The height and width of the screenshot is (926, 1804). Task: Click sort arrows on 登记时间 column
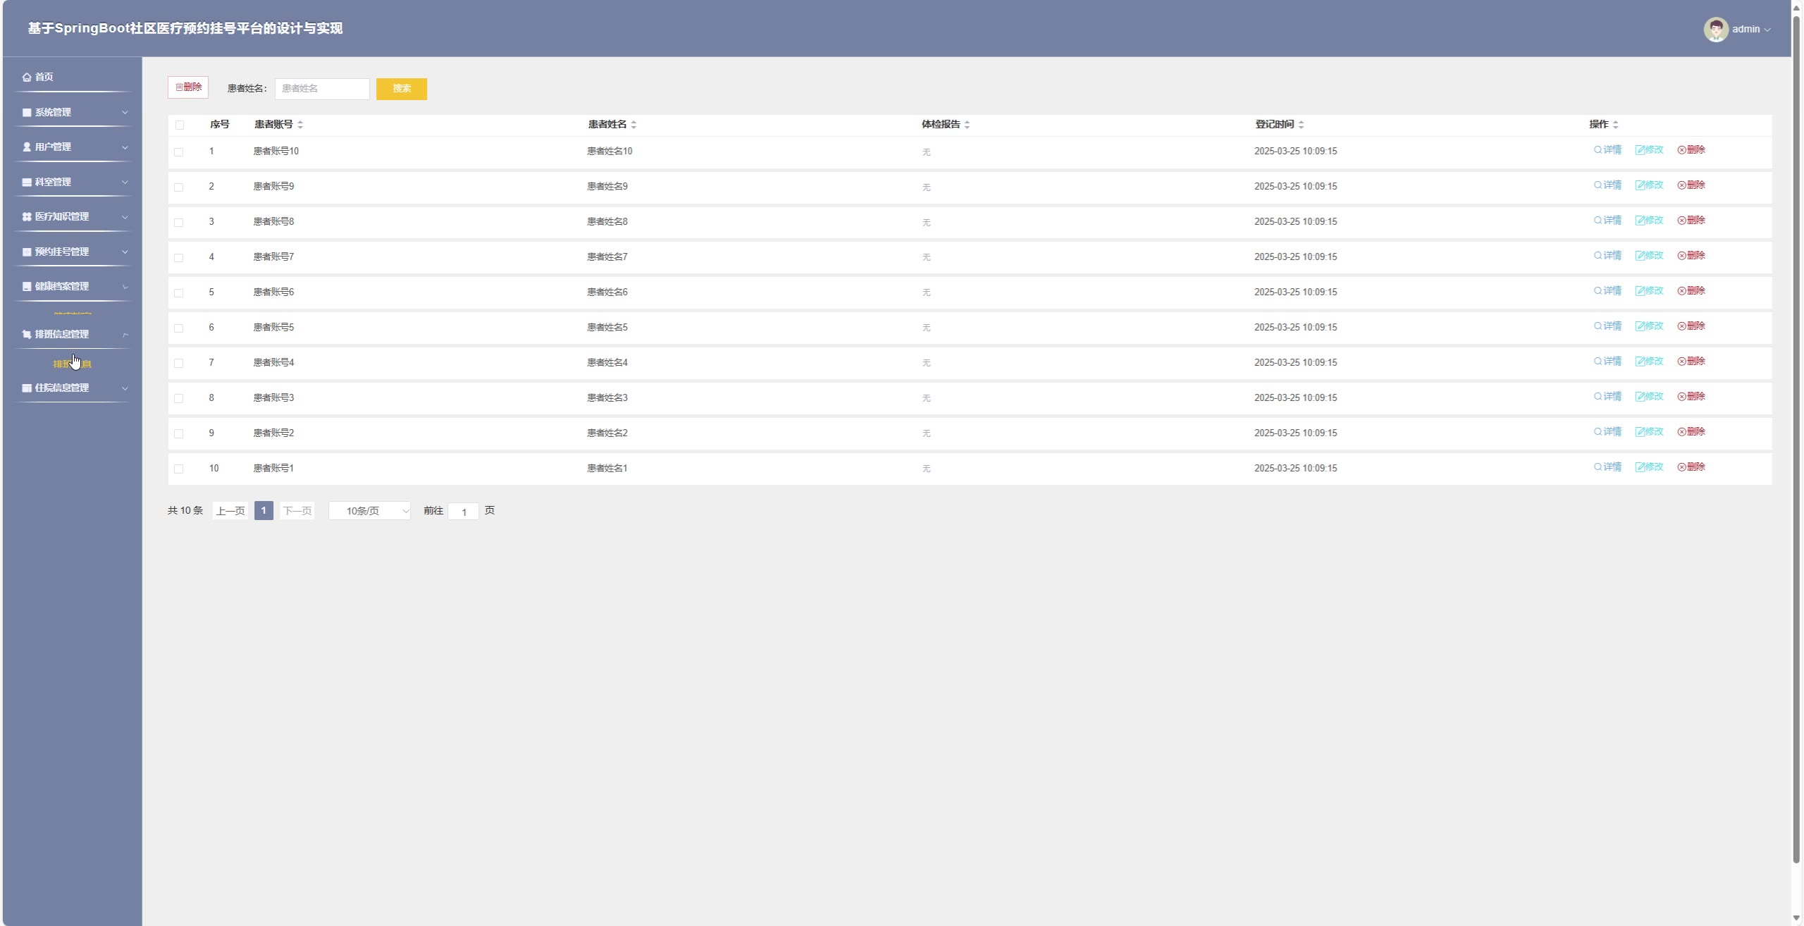coord(1301,125)
